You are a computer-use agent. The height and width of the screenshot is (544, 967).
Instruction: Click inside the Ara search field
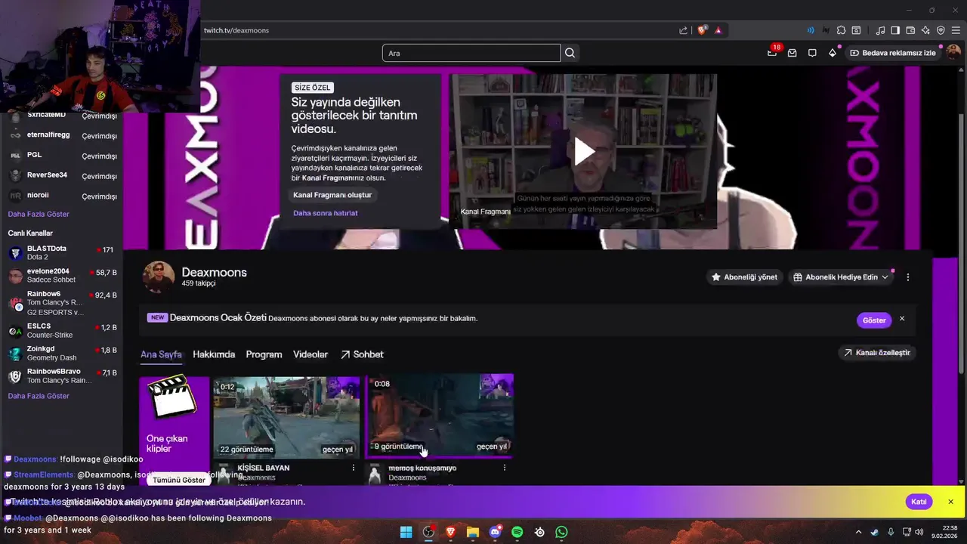[x=471, y=53]
